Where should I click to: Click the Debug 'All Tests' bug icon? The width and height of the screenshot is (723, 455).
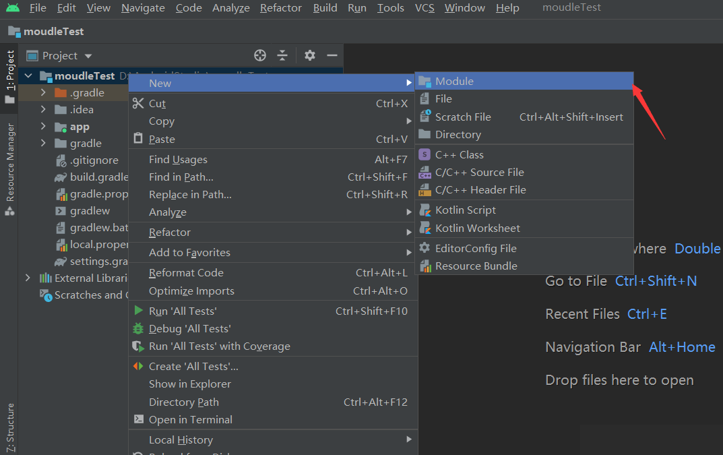click(138, 328)
